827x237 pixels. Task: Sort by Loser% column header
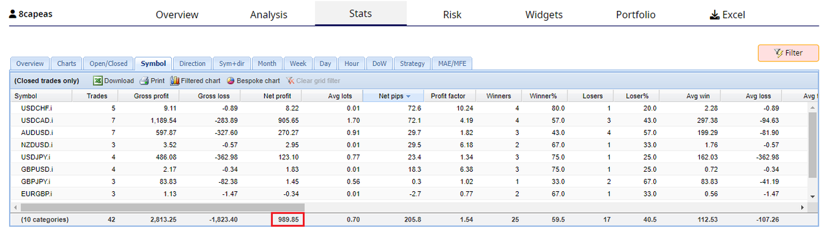point(636,96)
